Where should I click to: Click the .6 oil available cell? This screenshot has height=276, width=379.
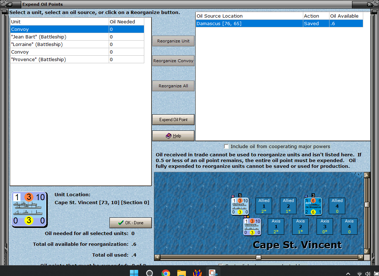346,23
